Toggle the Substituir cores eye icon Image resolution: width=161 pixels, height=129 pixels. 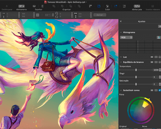pos(152,90)
